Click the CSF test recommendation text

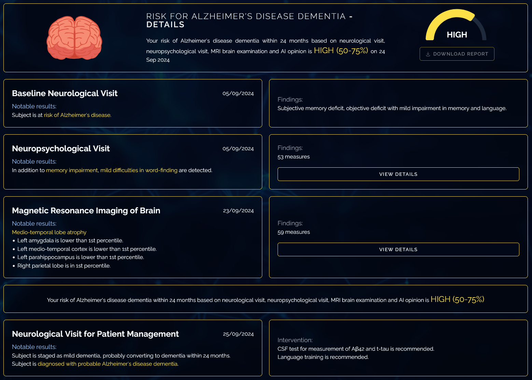(356, 349)
